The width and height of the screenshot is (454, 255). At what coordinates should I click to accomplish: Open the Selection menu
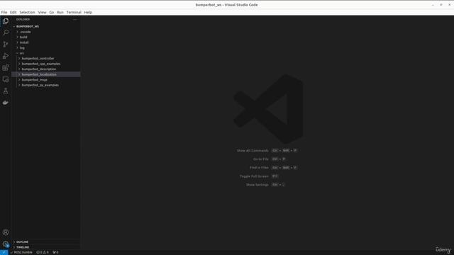(27, 13)
